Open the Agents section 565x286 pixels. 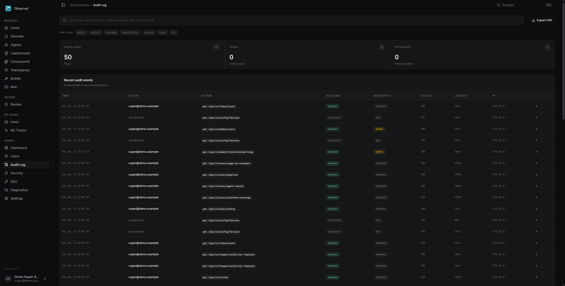pos(26,45)
